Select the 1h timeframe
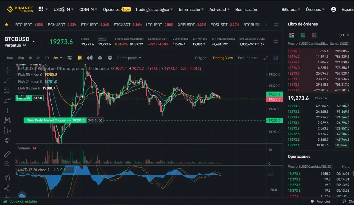This screenshot has height=205, width=354. pos(30,58)
